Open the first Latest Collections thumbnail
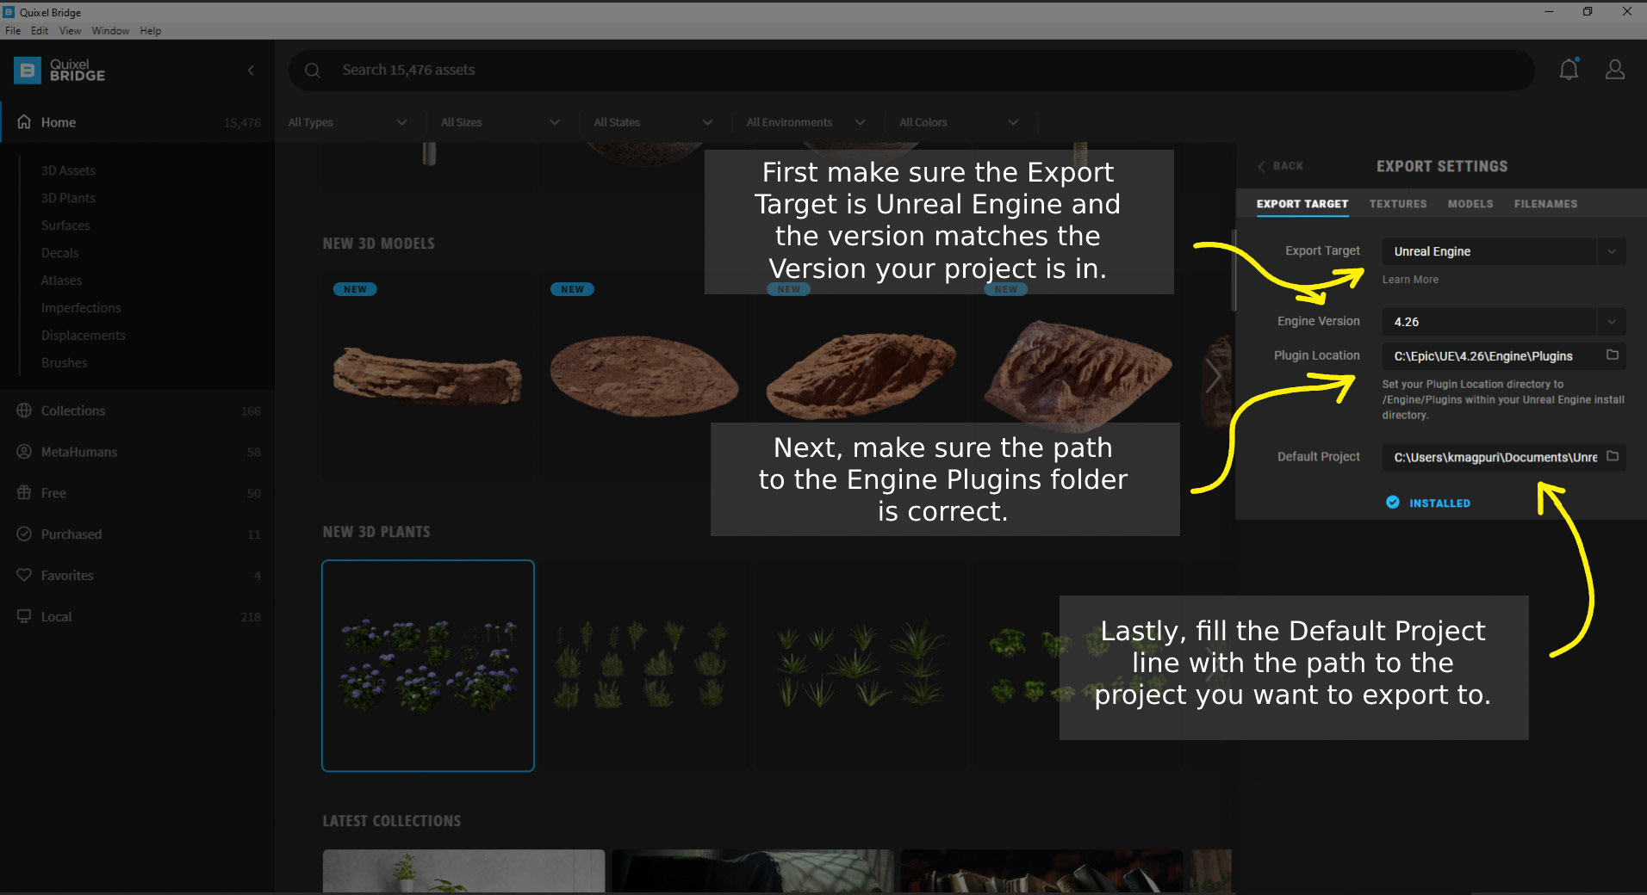 point(463,871)
